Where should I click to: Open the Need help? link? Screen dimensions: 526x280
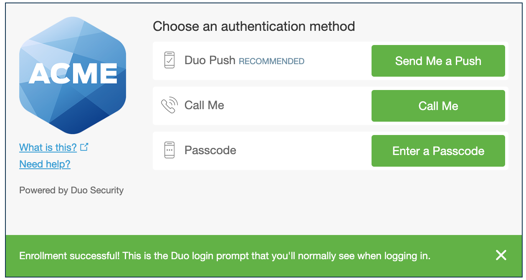pyautogui.click(x=45, y=164)
